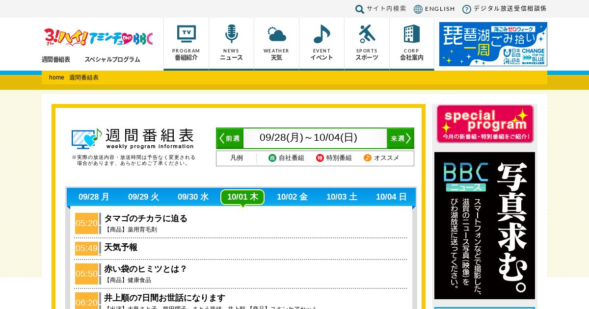The width and height of the screenshot is (589, 309).
Task: Select the 10/01 木 tab
Action: point(242,197)
